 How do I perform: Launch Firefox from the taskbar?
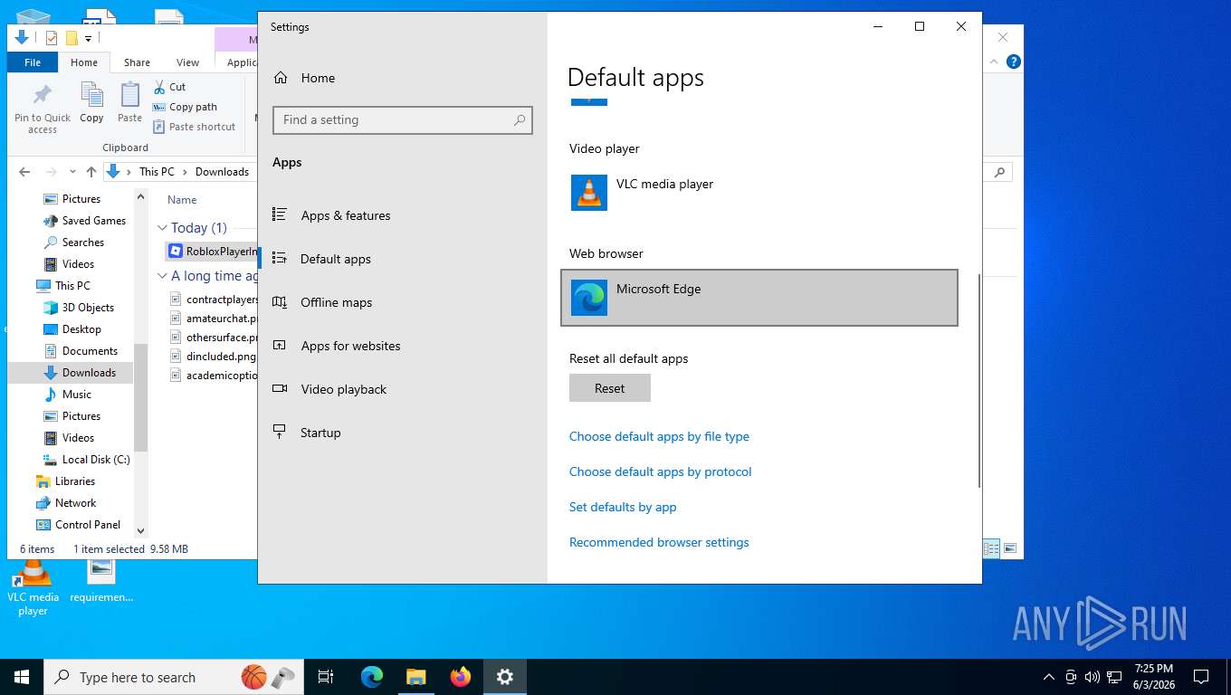click(x=461, y=677)
